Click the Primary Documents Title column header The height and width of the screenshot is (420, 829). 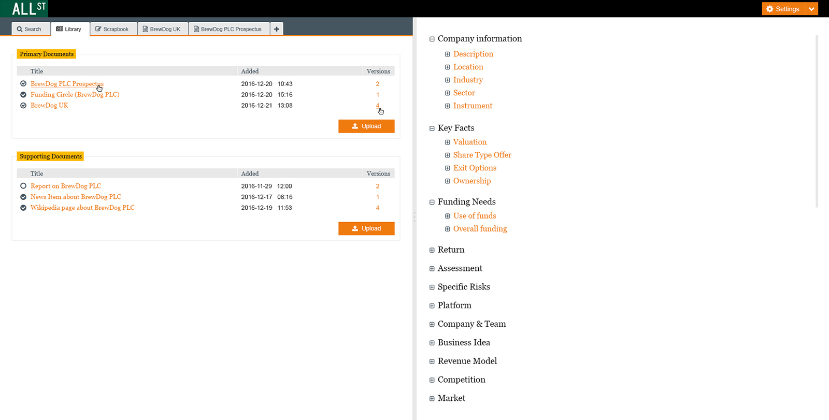[x=37, y=71]
